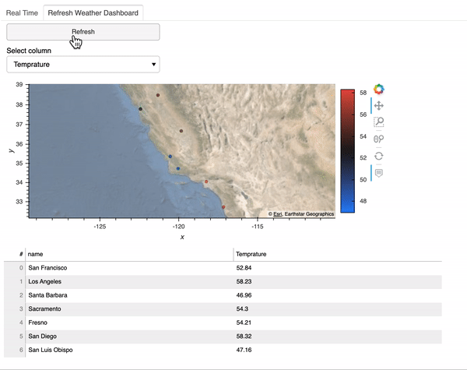Click temperature value 54.3
467x370 pixels.
[242, 309]
